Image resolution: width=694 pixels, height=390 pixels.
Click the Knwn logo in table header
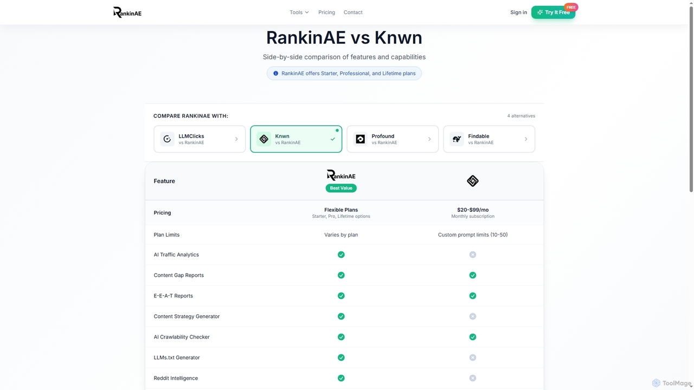(x=473, y=181)
